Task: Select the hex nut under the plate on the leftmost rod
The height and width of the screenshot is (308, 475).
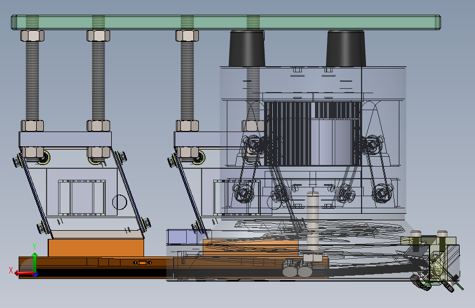Action: tap(32, 36)
